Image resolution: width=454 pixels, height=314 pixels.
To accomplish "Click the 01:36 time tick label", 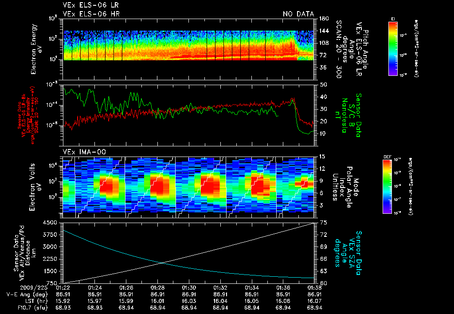I will tap(283, 288).
